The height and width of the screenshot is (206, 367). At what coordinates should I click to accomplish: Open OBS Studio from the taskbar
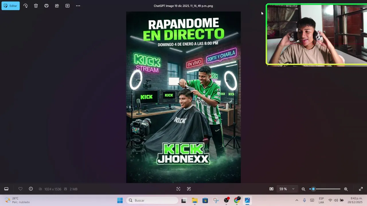(x=226, y=200)
